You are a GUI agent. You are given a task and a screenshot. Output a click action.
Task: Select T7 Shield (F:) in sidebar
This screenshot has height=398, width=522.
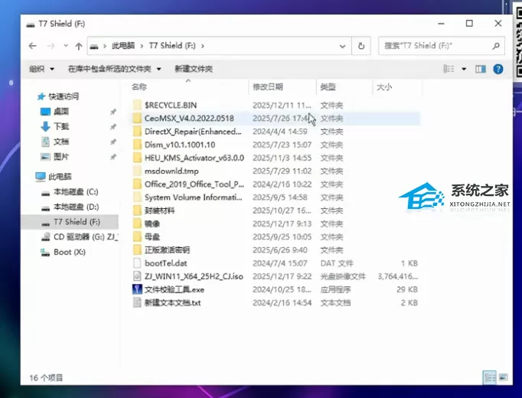70,222
